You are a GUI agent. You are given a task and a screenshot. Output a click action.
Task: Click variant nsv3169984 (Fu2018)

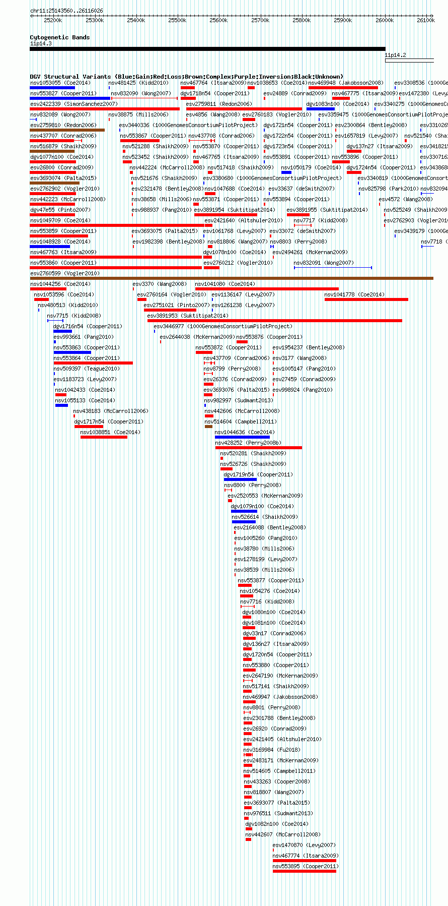coord(272,750)
